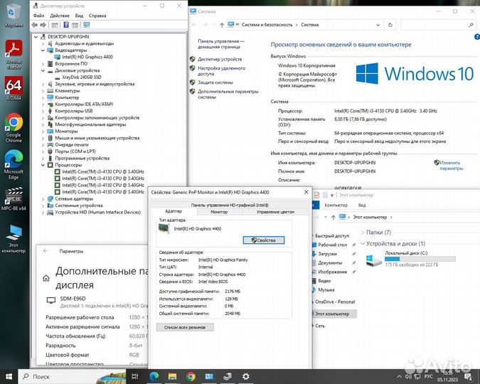Select 'Загрузки' in Explorer sidebar
The width and height of the screenshot is (480, 384).
[x=327, y=254]
